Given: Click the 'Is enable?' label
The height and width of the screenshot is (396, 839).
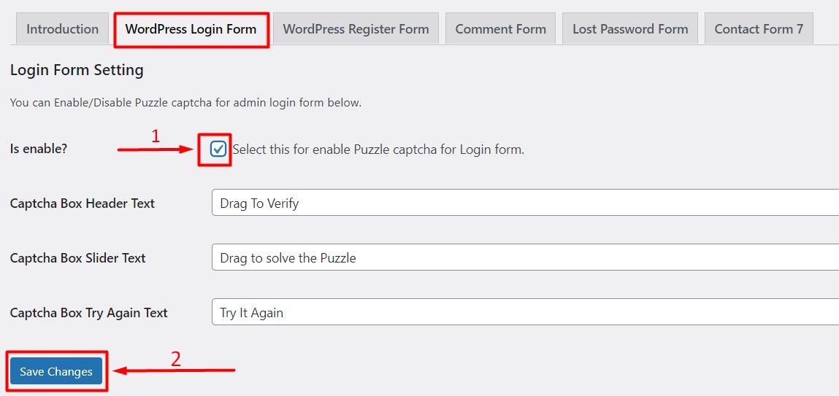Looking at the screenshot, I should (39, 149).
